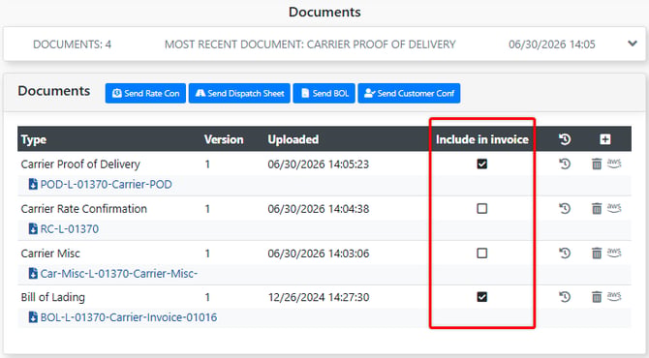View version history for Carrier Misc
Viewport: 649px width, 358px height.
(x=565, y=253)
